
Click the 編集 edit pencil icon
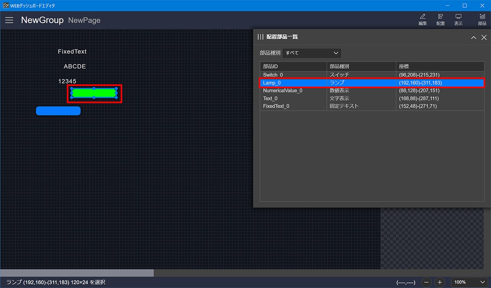tap(423, 20)
